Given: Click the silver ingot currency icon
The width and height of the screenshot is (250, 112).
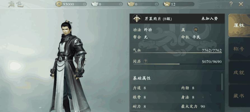Looking at the screenshot, I should coord(95,4).
